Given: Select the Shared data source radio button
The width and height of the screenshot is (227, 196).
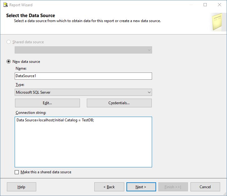Looking at the screenshot, I should pos(9,42).
